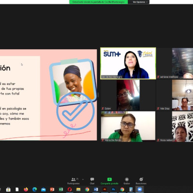
Task: Open Excel from the taskbar
Action: [x=61, y=190]
